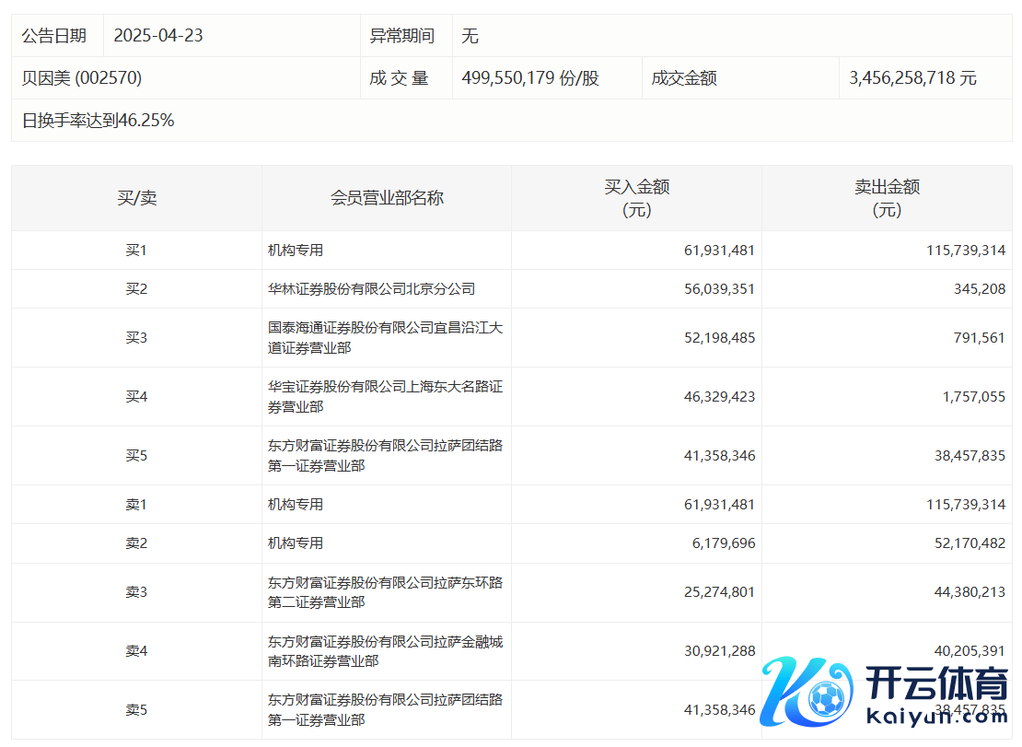Click the stock name 贝因美 (002570)
This screenshot has height=747, width=1022.
point(82,78)
